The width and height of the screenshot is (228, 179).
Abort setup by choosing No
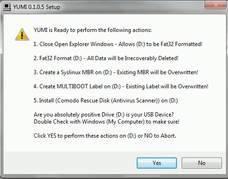pos(202,163)
